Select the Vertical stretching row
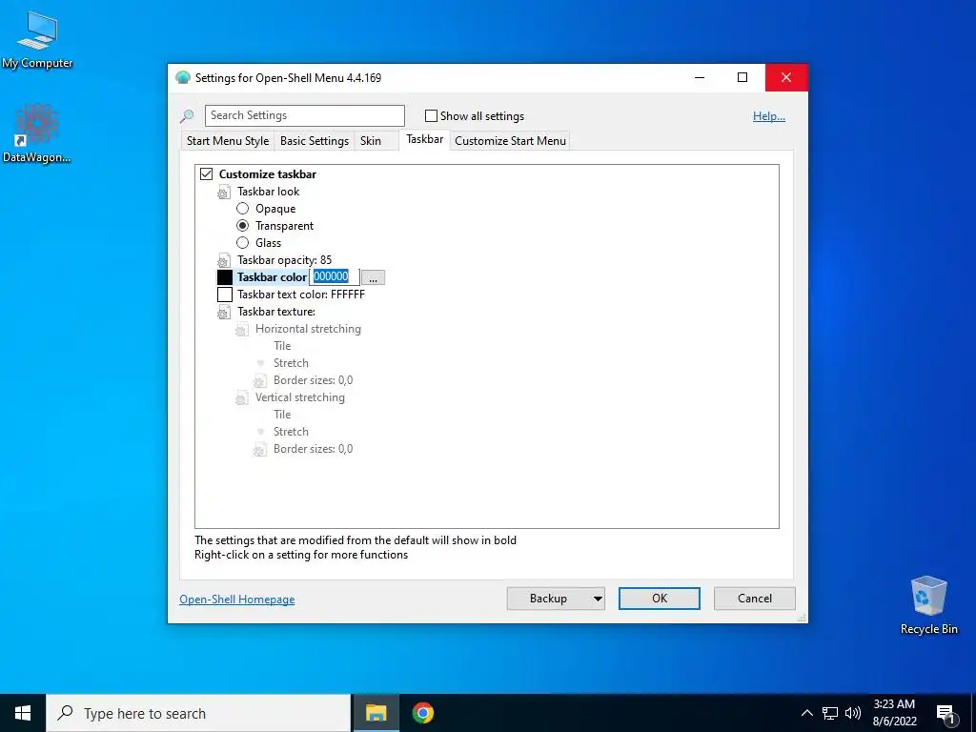Image resolution: width=976 pixels, height=732 pixels. point(300,397)
